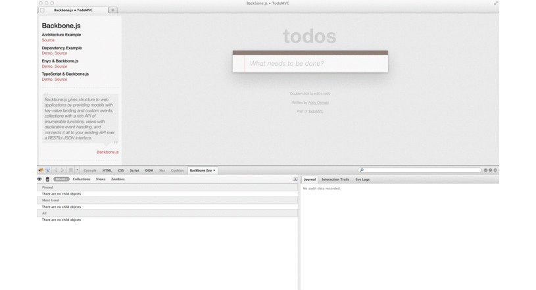Switch to Journal side tab
536x290 pixels.
tap(310, 180)
